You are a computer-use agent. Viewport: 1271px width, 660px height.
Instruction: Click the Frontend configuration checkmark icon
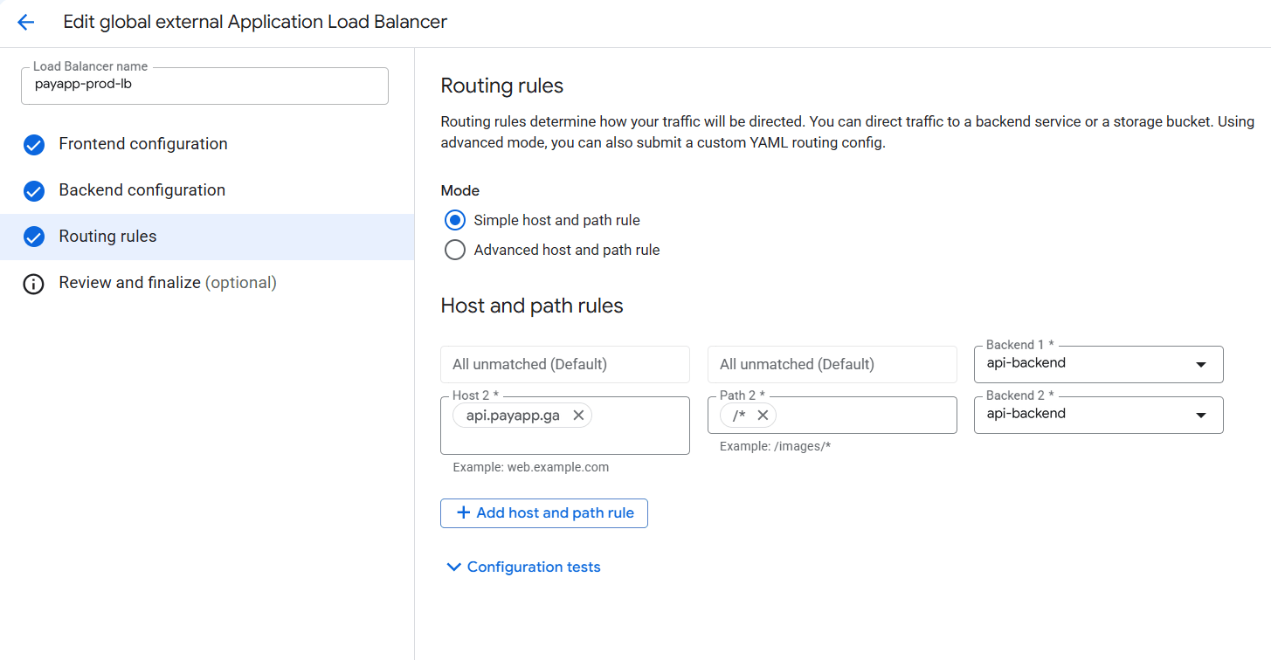(x=34, y=145)
